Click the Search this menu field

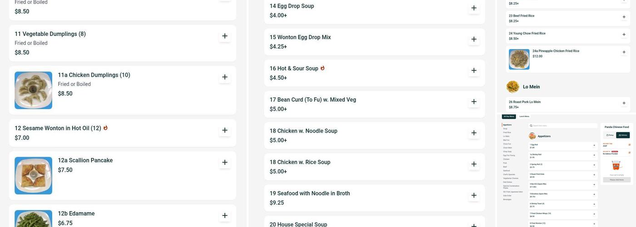[x=563, y=126]
